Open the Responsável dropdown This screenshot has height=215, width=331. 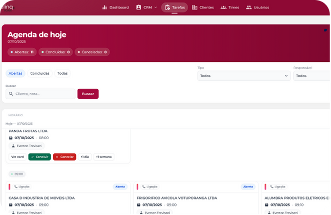[312, 76]
